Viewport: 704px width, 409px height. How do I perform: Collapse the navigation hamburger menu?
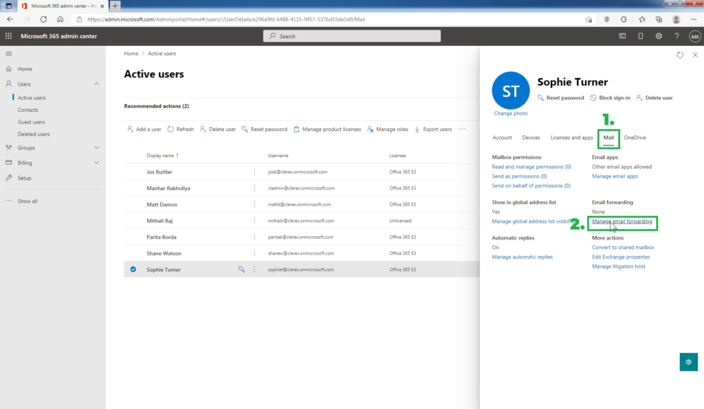point(8,54)
